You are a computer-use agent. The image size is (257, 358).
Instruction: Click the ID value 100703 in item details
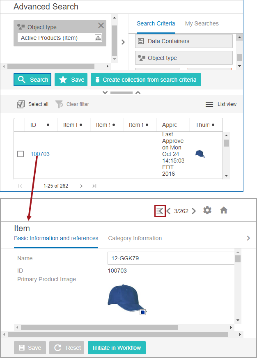pyautogui.click(x=117, y=271)
